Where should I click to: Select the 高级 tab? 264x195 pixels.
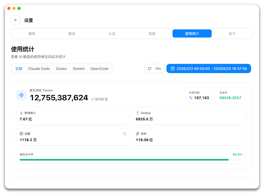pyautogui.click(x=152, y=34)
